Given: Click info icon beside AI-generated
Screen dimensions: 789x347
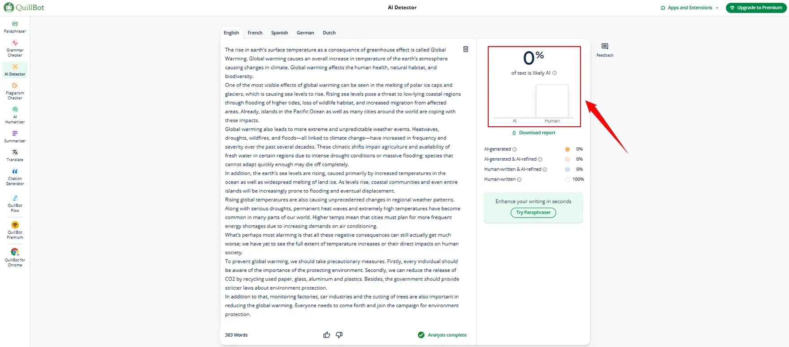Looking at the screenshot, I should 515,150.
